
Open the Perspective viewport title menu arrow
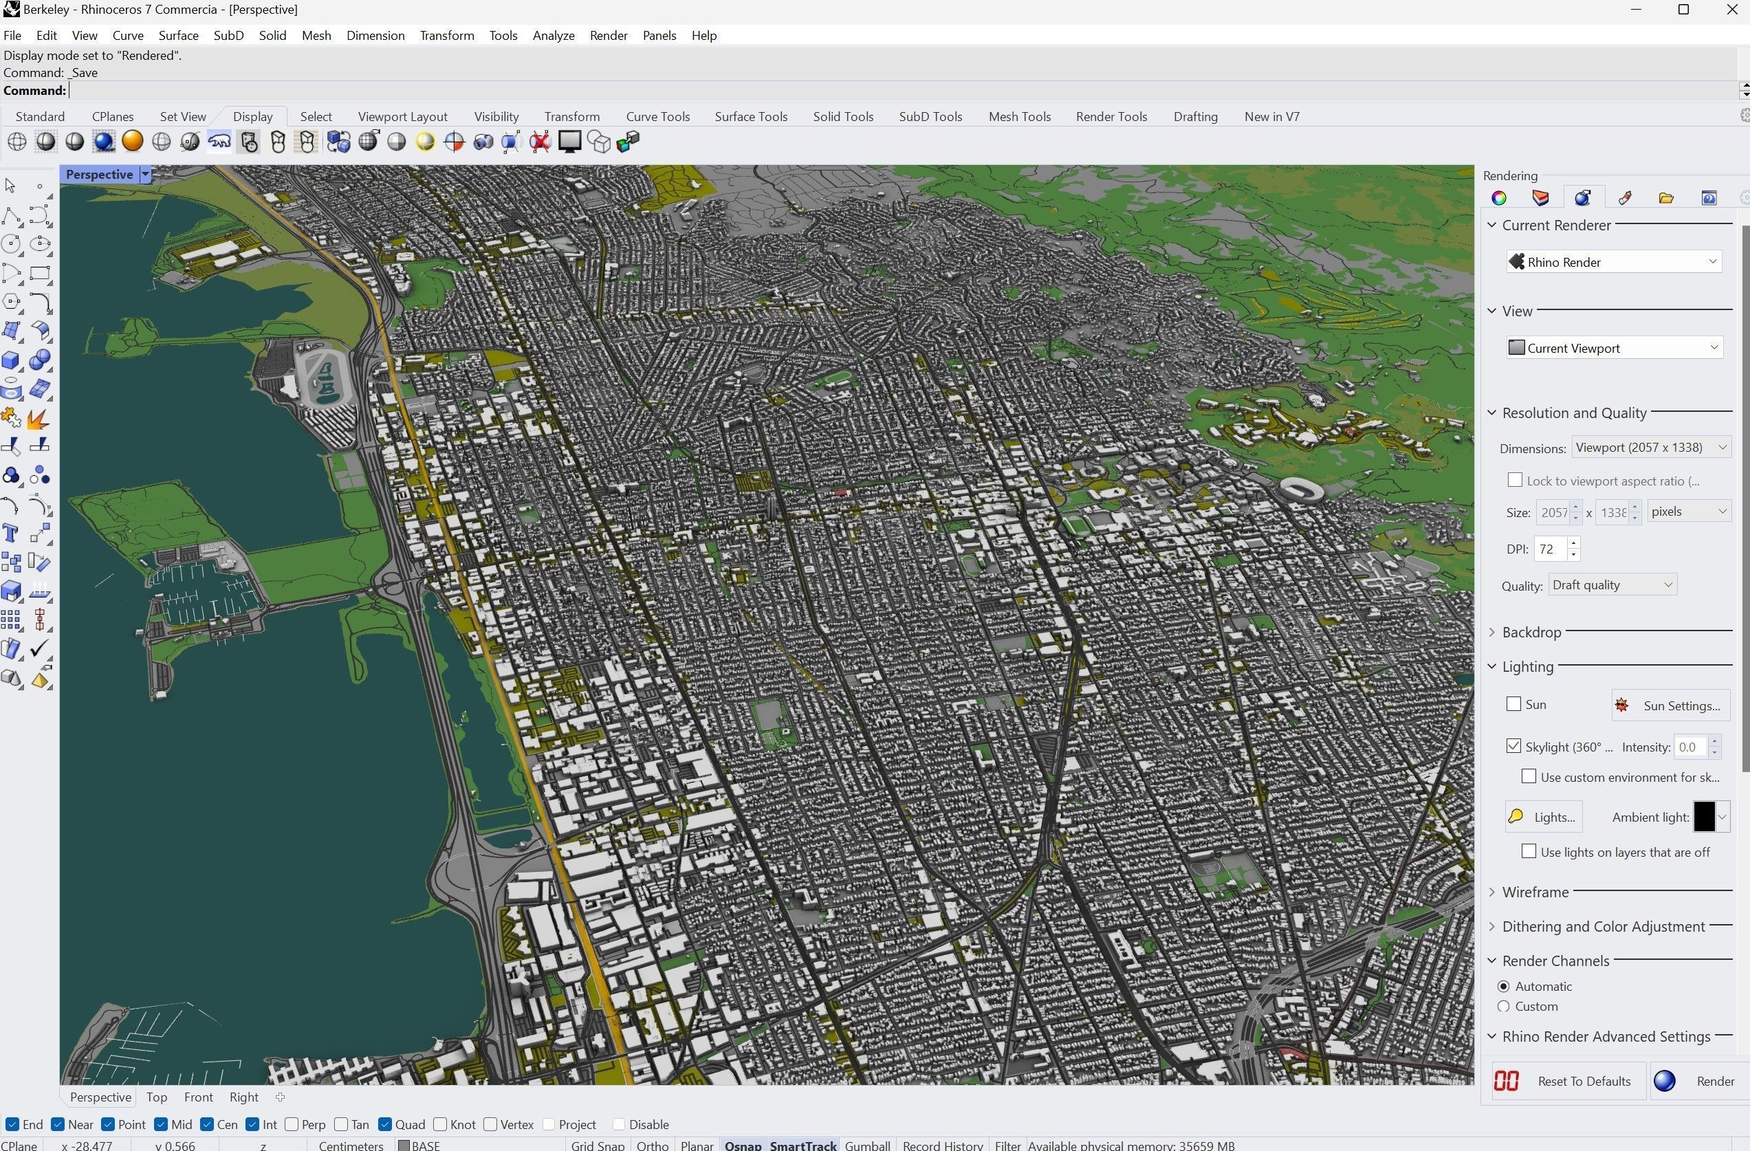coord(146,175)
